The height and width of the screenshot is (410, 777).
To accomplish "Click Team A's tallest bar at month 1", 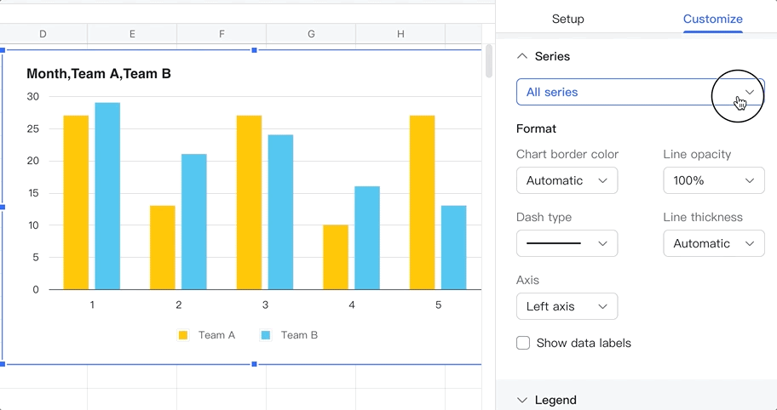I will pos(76,202).
